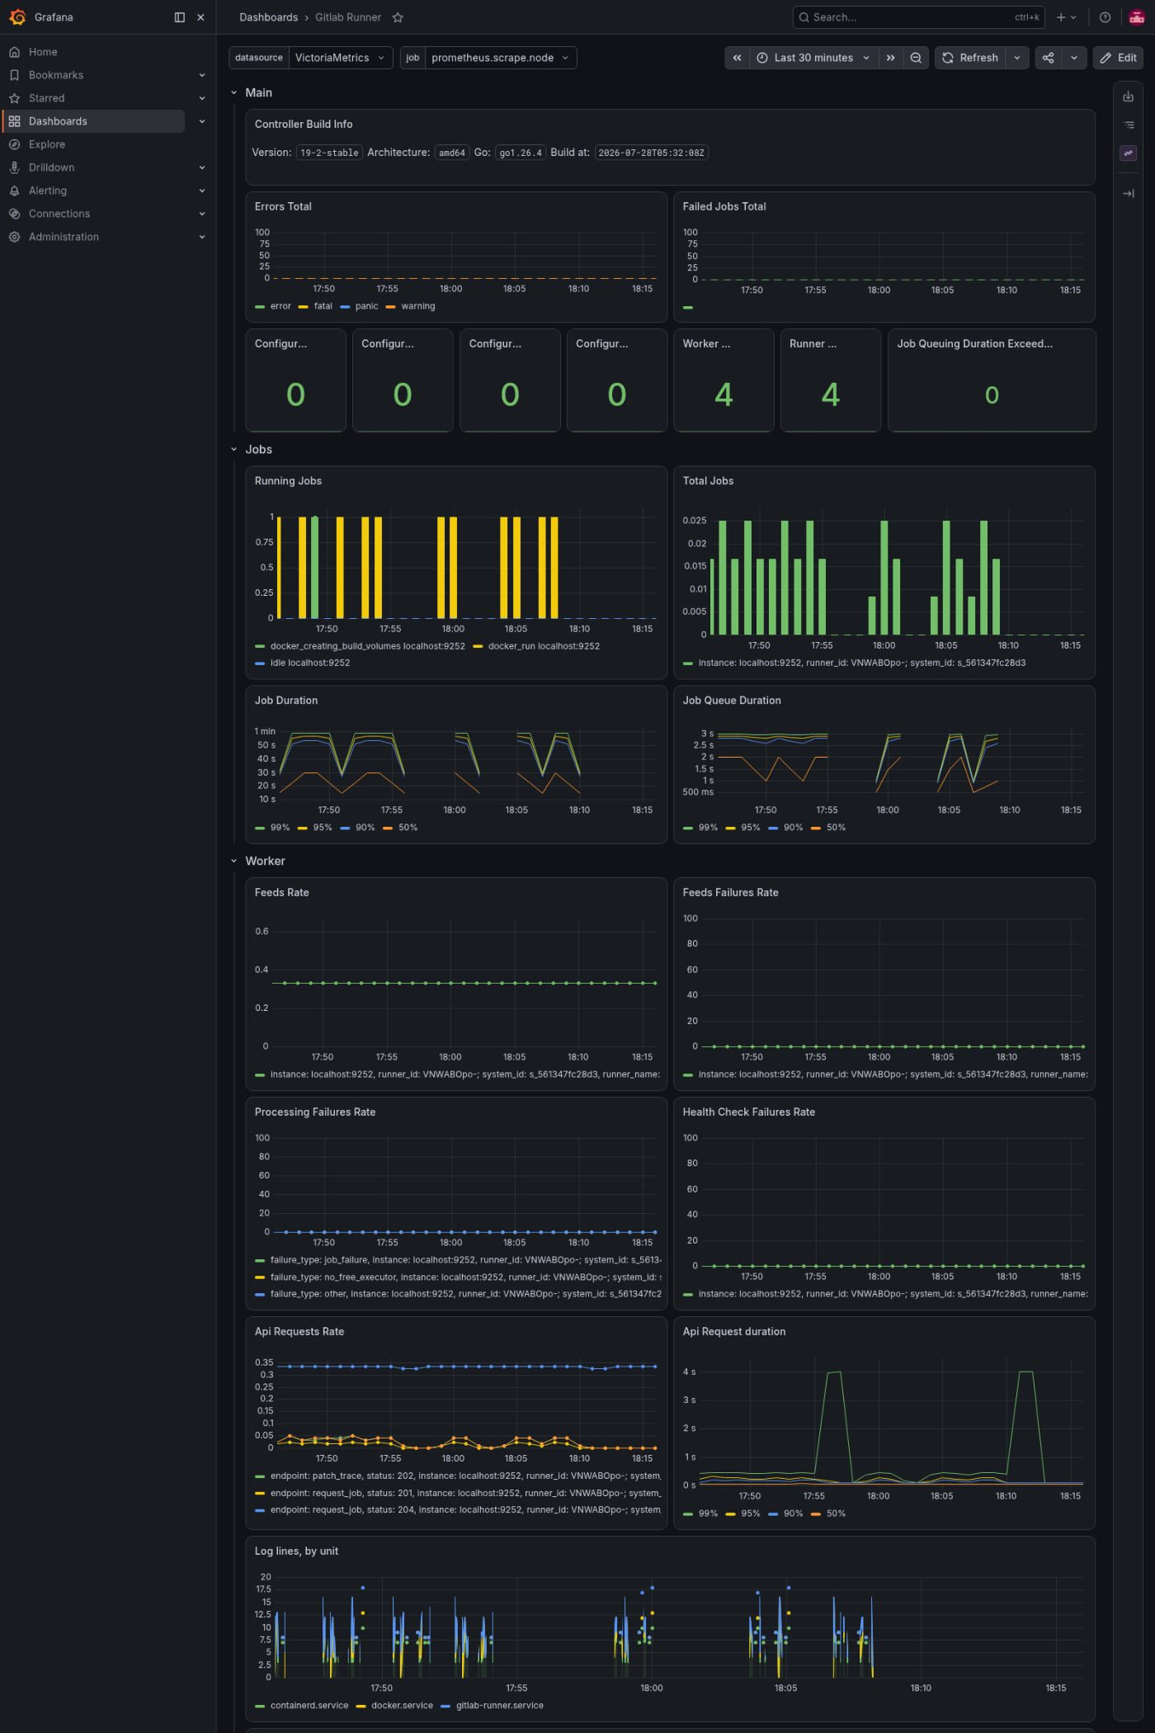Open the job prometheus.scrape.node dropdown
This screenshot has height=1733, width=1155.
pyautogui.click(x=501, y=58)
